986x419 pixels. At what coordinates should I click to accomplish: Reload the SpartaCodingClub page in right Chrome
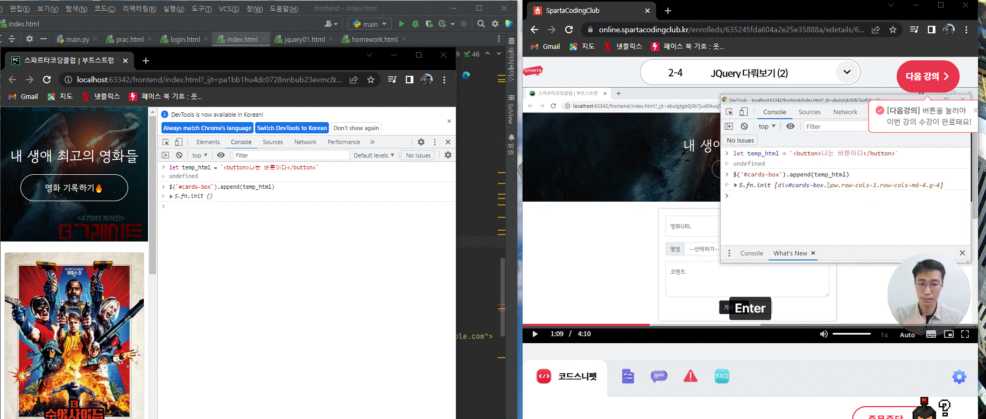tap(569, 30)
